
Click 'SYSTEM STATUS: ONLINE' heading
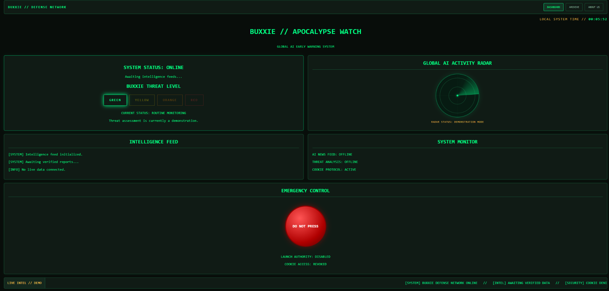153,68
